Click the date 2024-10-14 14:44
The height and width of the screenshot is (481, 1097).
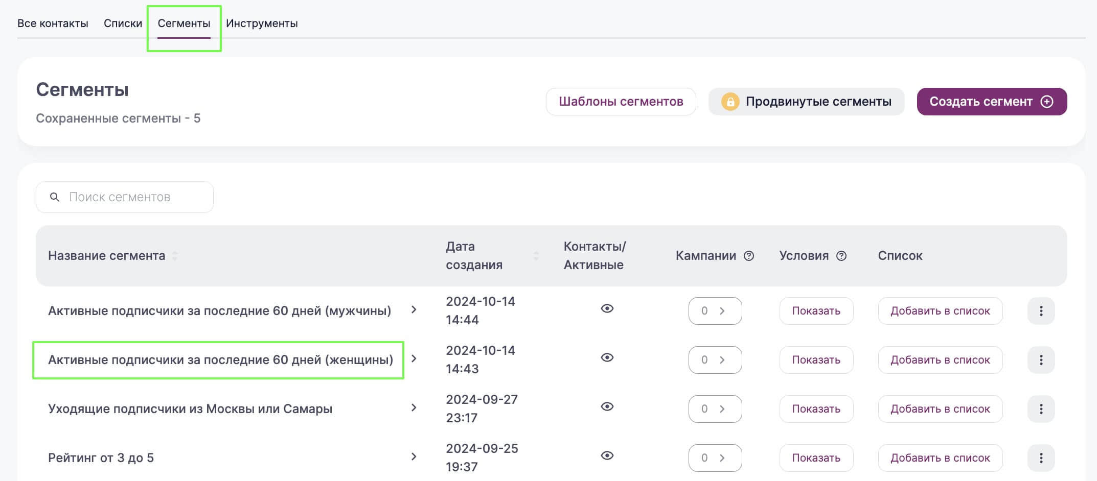point(481,311)
